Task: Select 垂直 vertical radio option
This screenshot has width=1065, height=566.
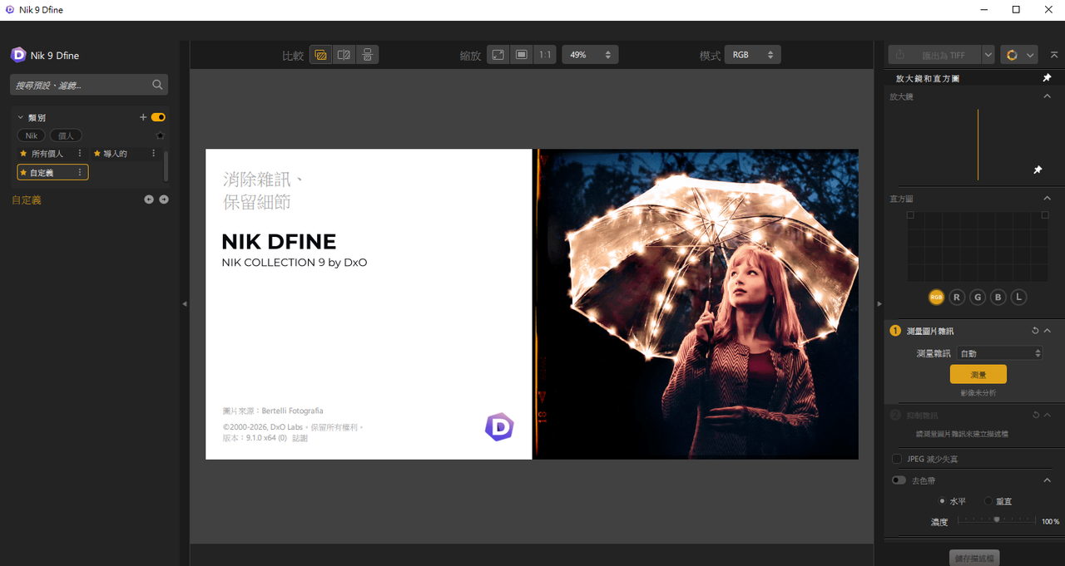Action: click(x=988, y=501)
